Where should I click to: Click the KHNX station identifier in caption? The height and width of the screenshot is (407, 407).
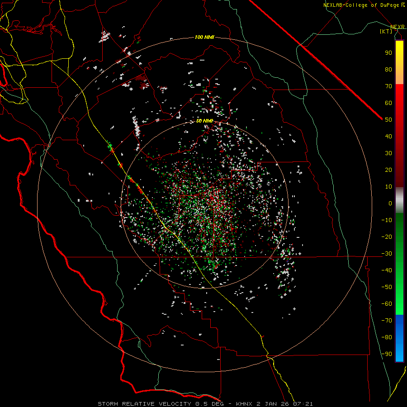tap(245, 404)
